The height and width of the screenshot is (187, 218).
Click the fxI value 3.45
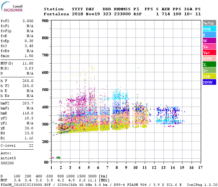tap(29, 46)
